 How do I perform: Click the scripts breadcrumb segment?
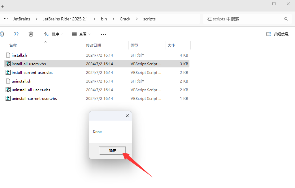click(x=150, y=19)
